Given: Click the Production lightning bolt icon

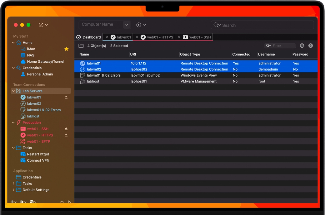Looking at the screenshot, I should [x=19, y=122].
